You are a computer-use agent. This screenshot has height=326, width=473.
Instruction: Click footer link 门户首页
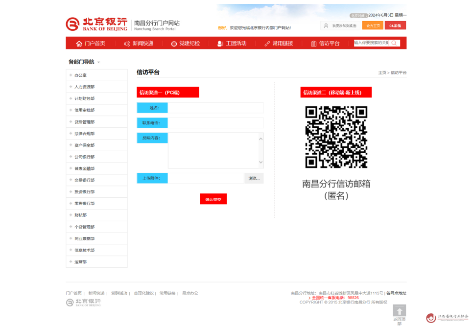(x=73, y=293)
